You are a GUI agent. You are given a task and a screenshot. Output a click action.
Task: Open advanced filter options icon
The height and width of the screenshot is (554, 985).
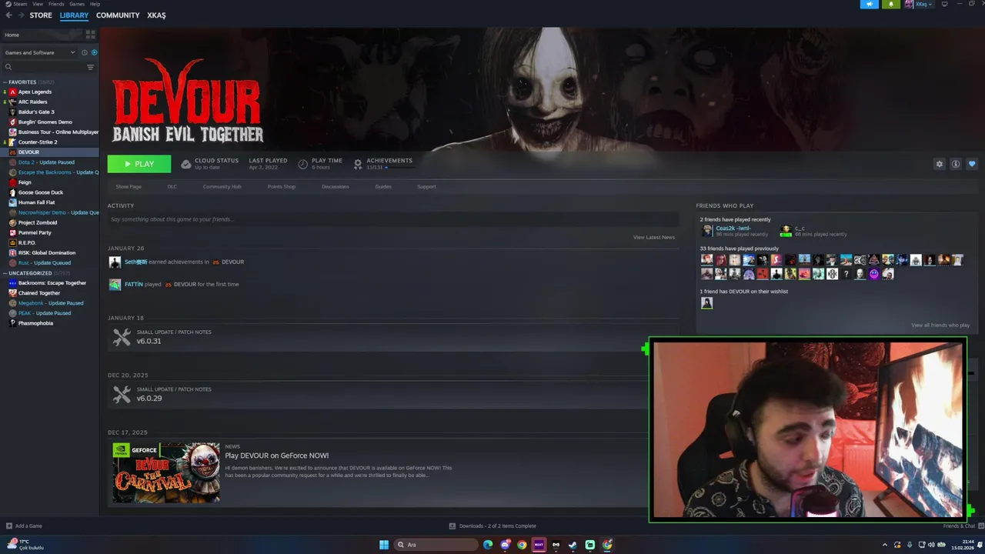click(90, 67)
